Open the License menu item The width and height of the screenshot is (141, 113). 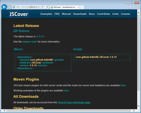(x=125, y=14)
